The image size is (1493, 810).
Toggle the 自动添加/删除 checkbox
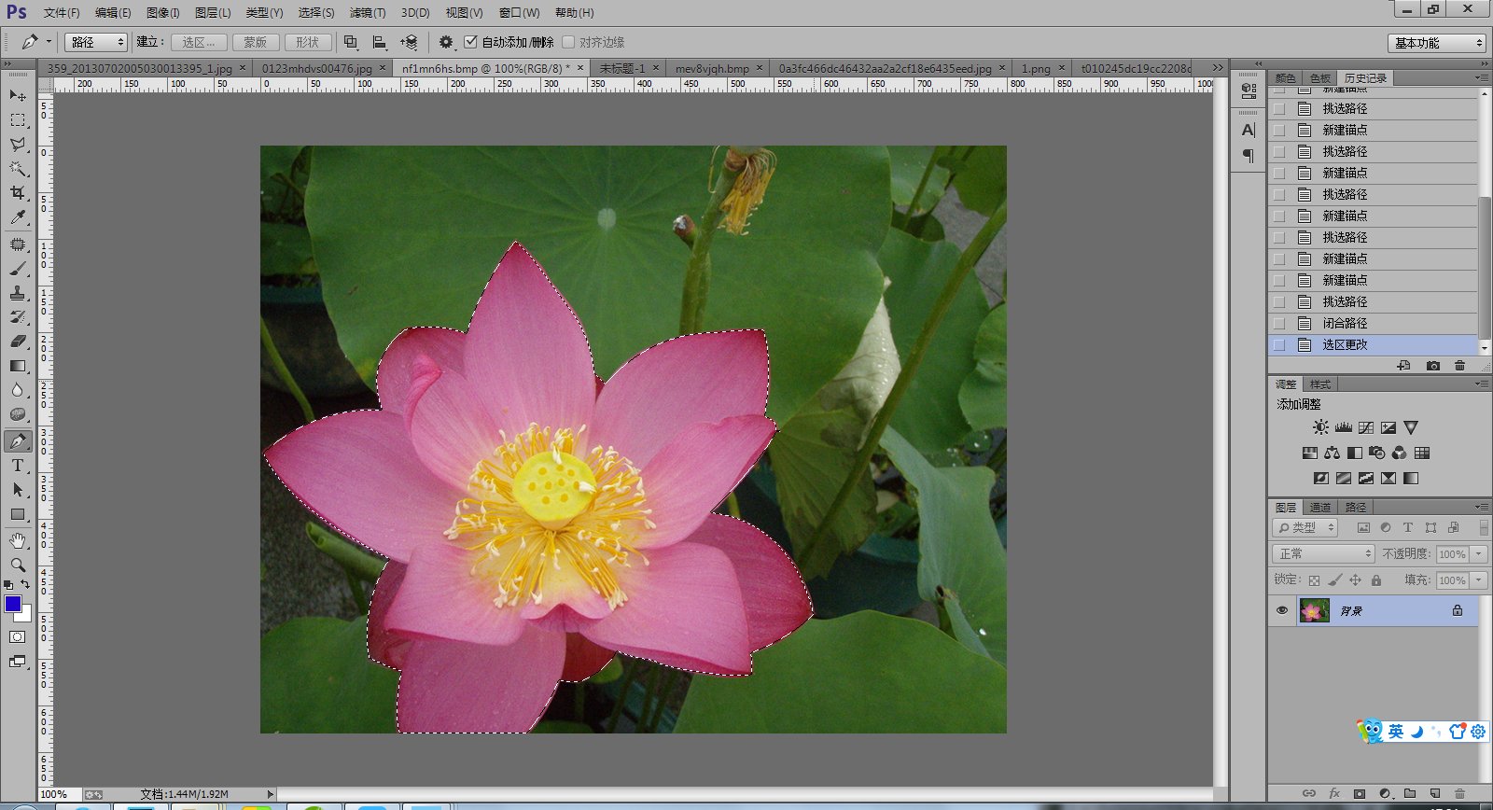(x=471, y=42)
